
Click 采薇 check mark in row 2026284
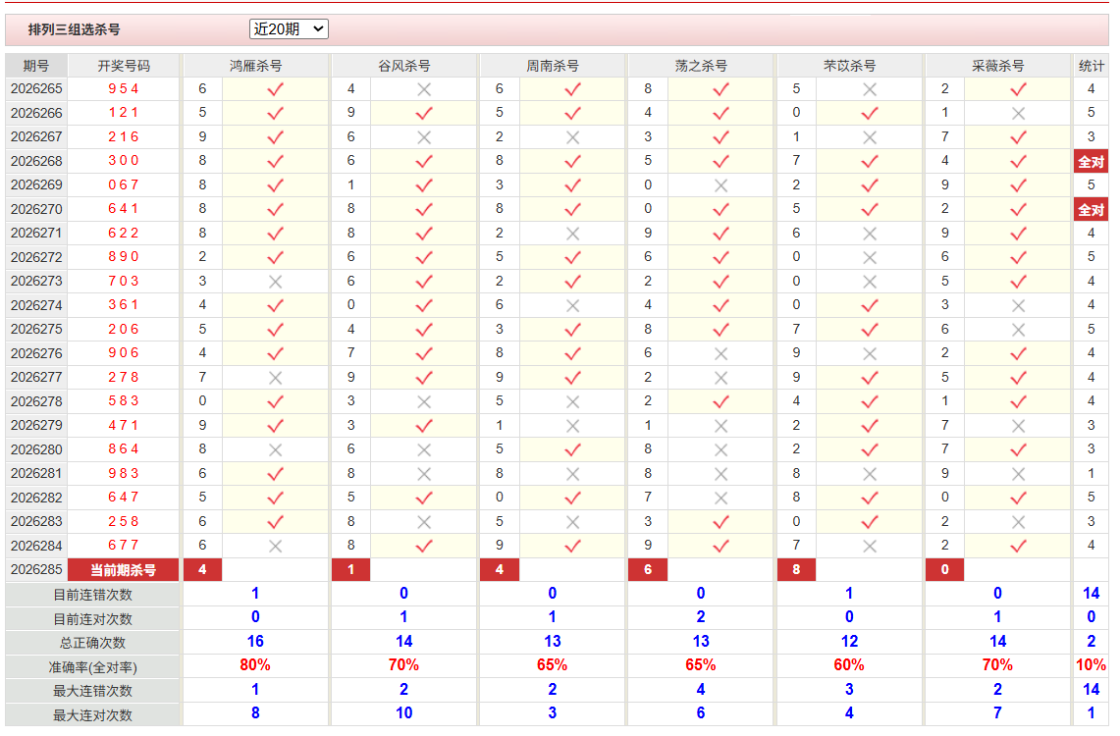click(1018, 546)
